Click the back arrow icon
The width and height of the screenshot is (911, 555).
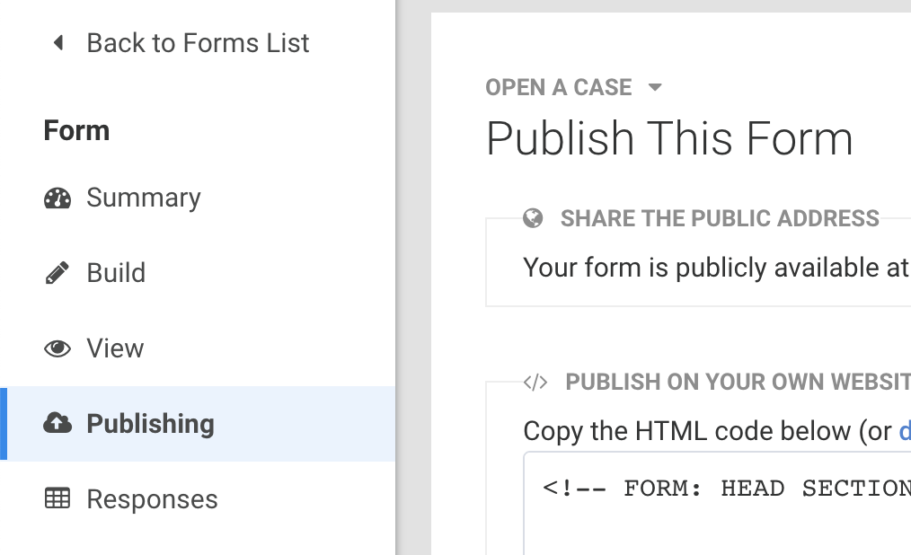click(58, 43)
